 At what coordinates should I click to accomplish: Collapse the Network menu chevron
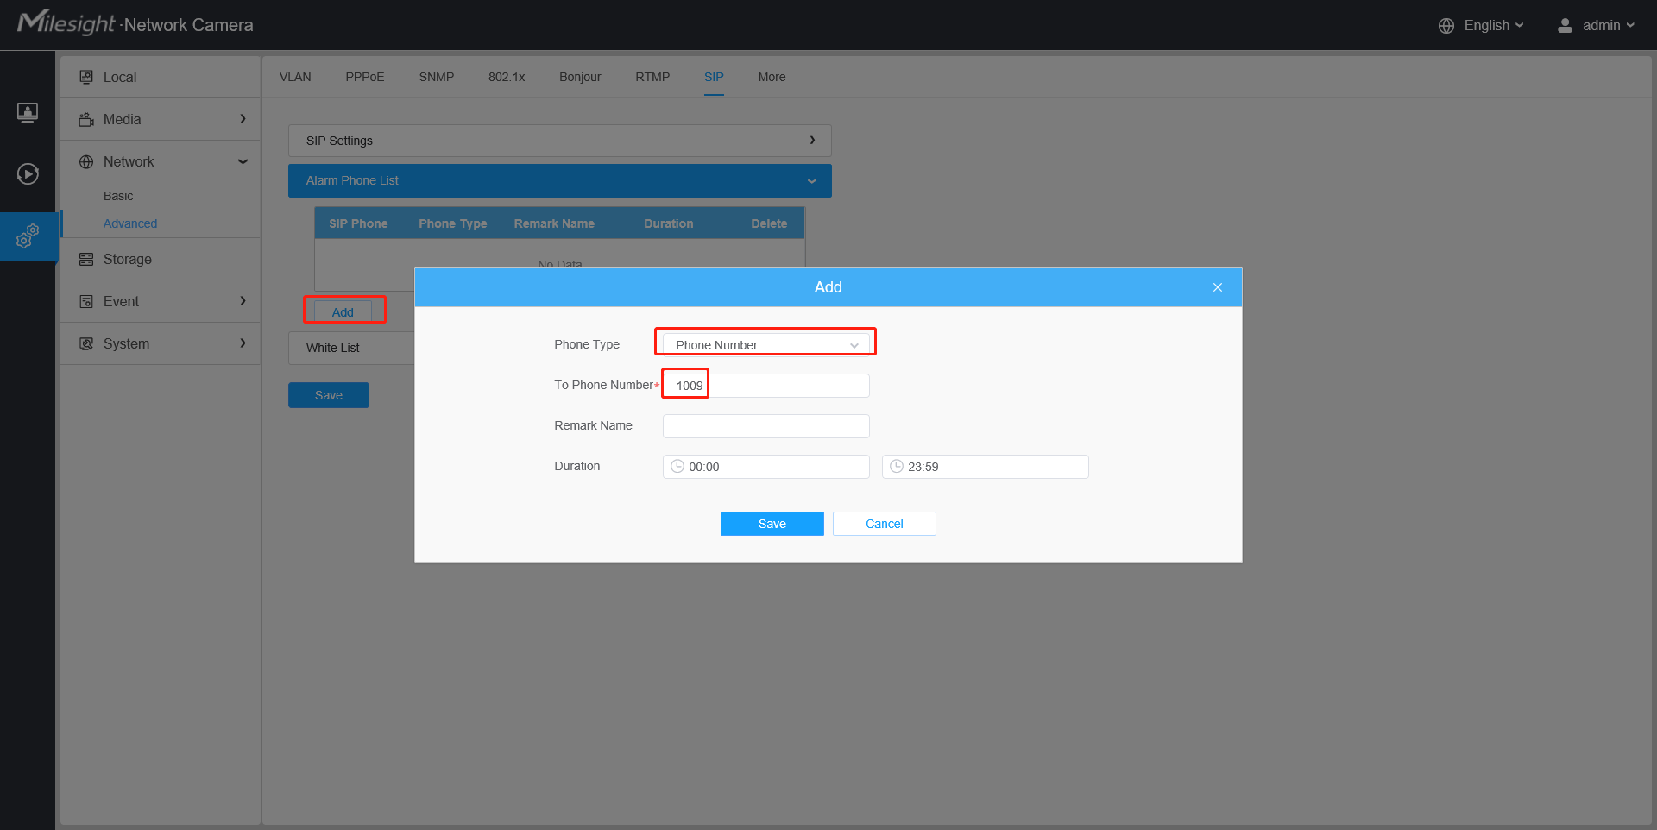tap(243, 161)
